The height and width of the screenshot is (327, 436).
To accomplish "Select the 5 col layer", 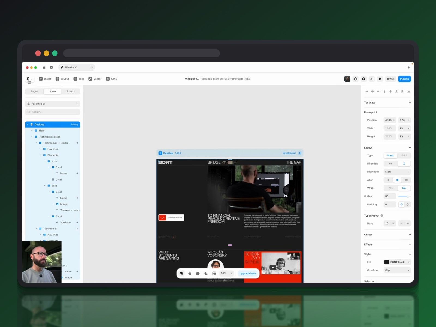I will click(x=59, y=216).
